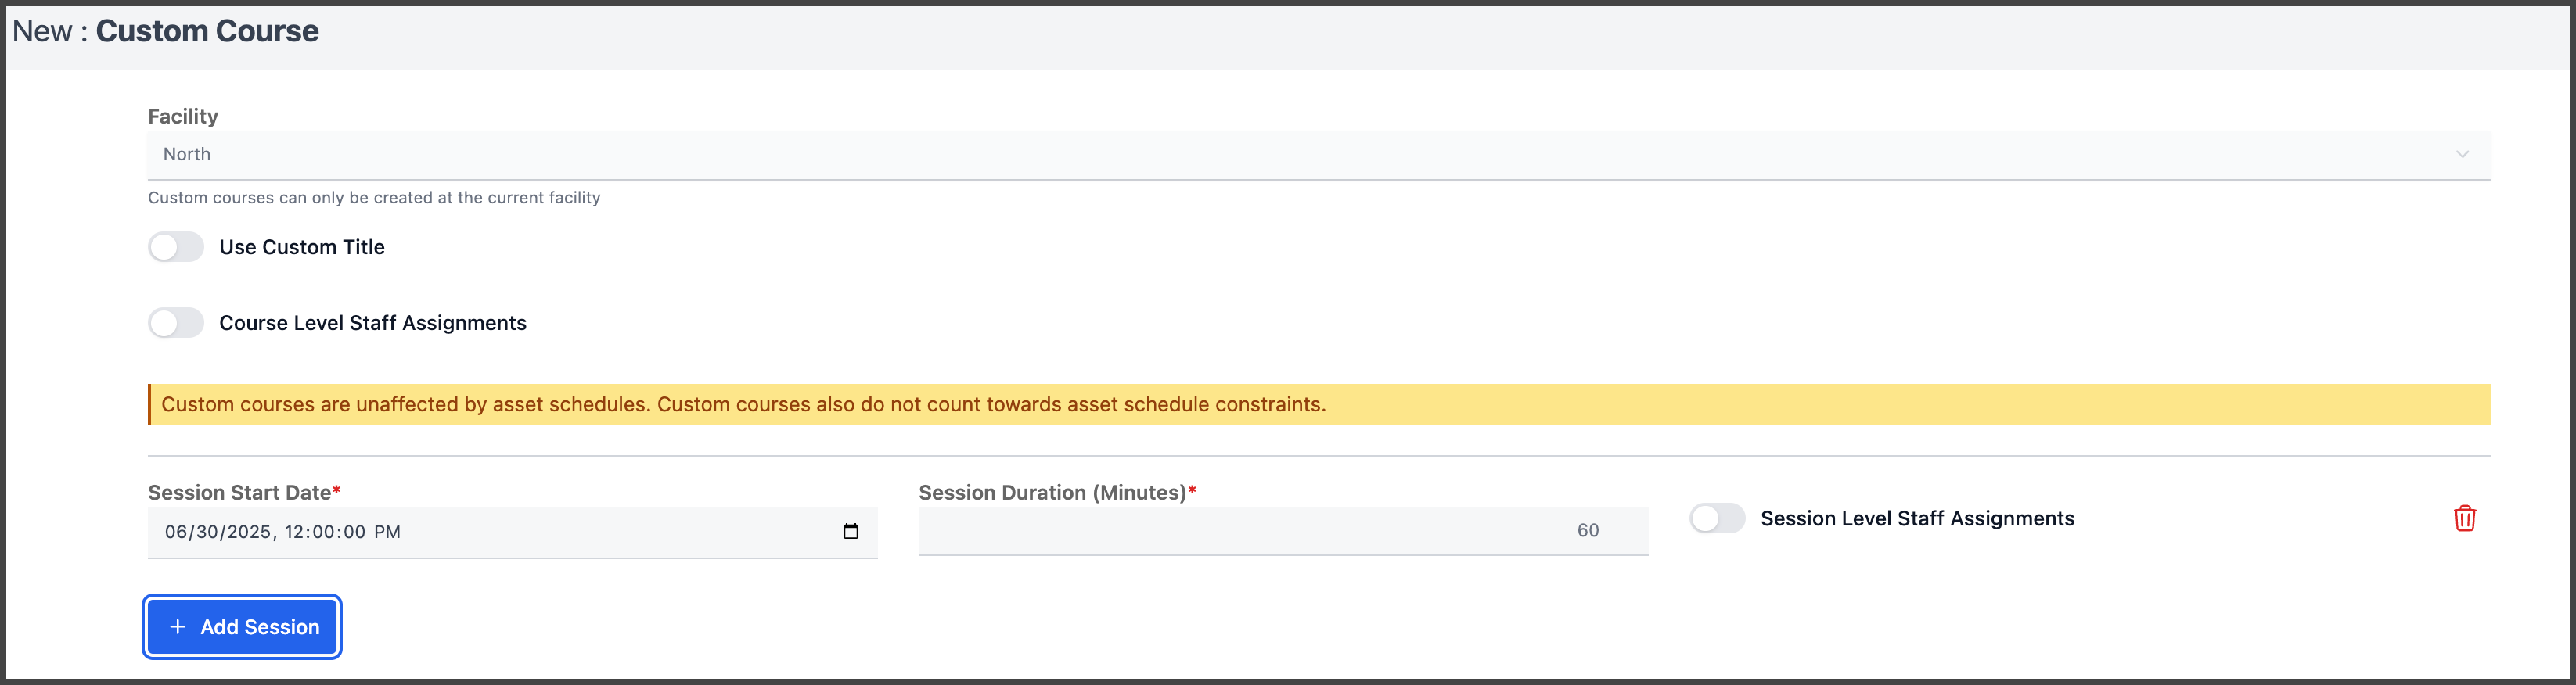Screen dimensions: 2576x685
Task: Click the Course Level Staff Assignments label
Action: (373, 323)
